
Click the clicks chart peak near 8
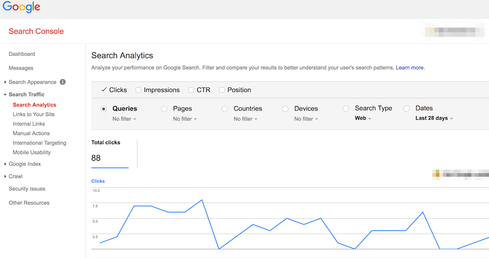pyautogui.click(x=202, y=200)
